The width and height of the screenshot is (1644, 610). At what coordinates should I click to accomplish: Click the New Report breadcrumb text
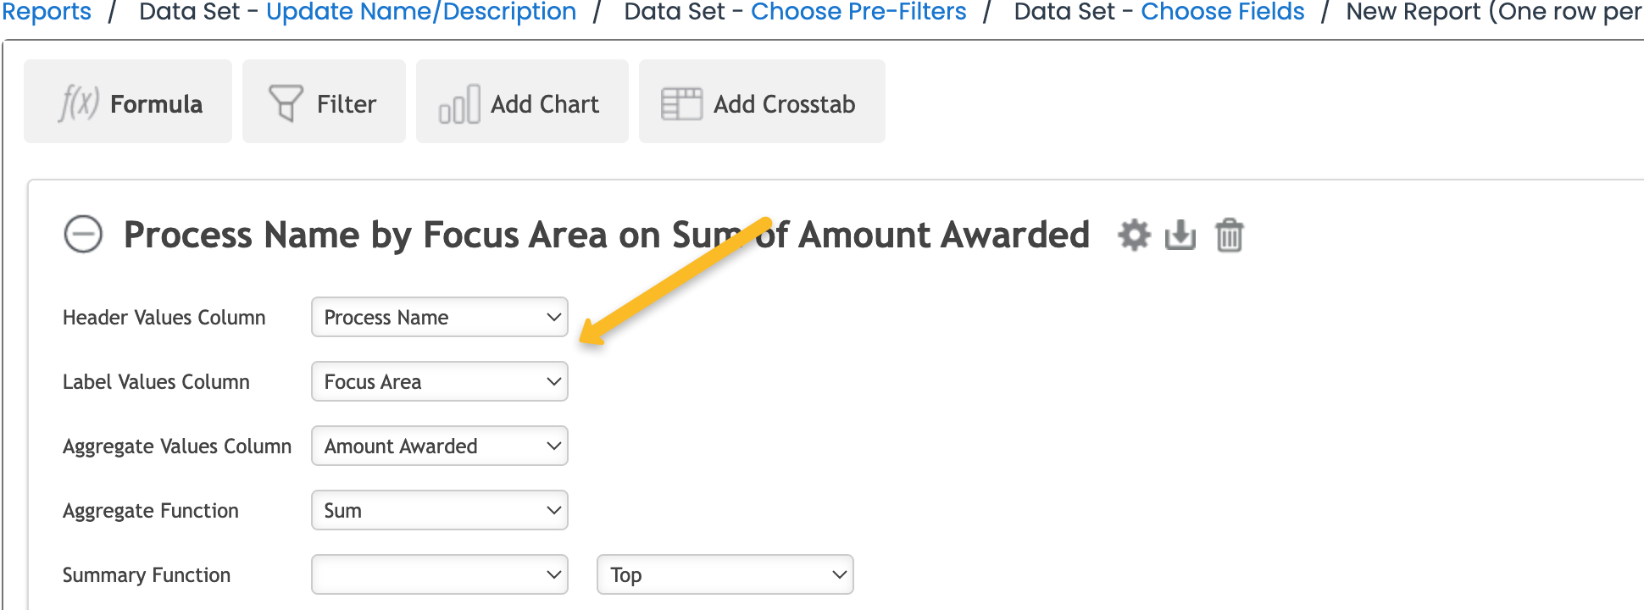coord(1495,12)
